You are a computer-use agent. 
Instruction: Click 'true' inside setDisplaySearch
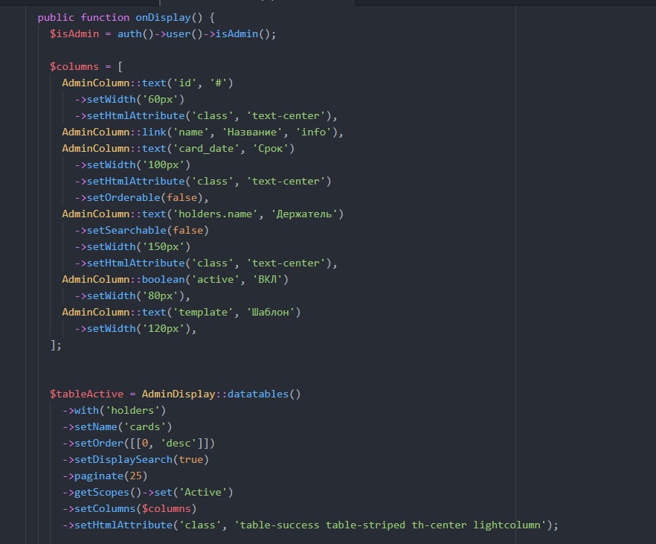[190, 459]
